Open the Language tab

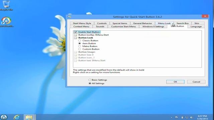click(x=196, y=27)
